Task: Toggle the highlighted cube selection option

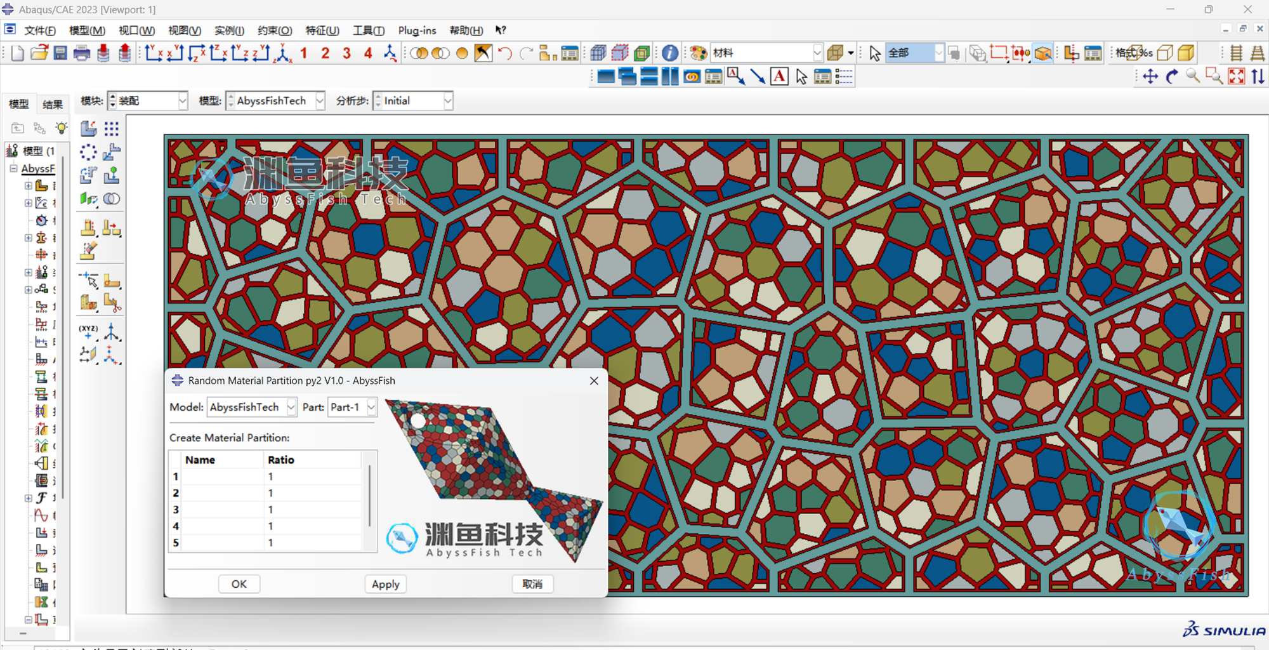Action: click(x=1043, y=53)
